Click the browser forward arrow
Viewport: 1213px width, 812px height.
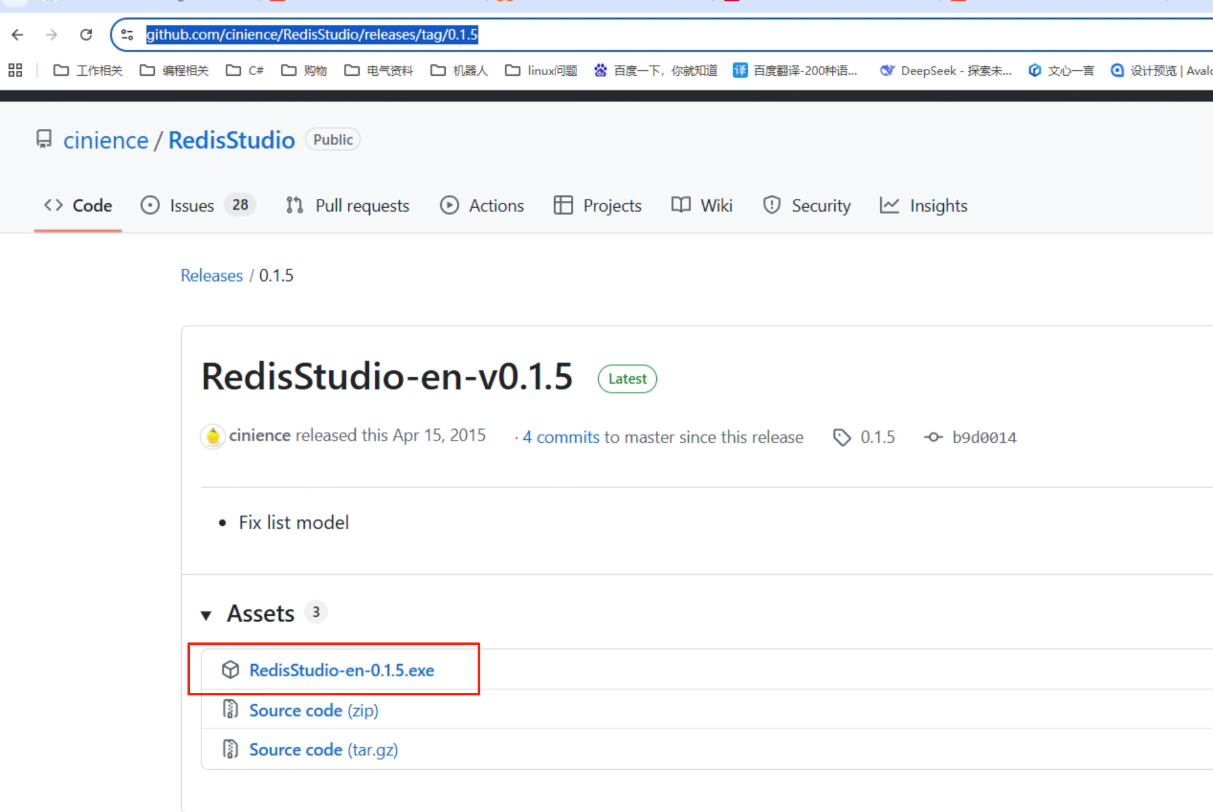[x=52, y=34]
